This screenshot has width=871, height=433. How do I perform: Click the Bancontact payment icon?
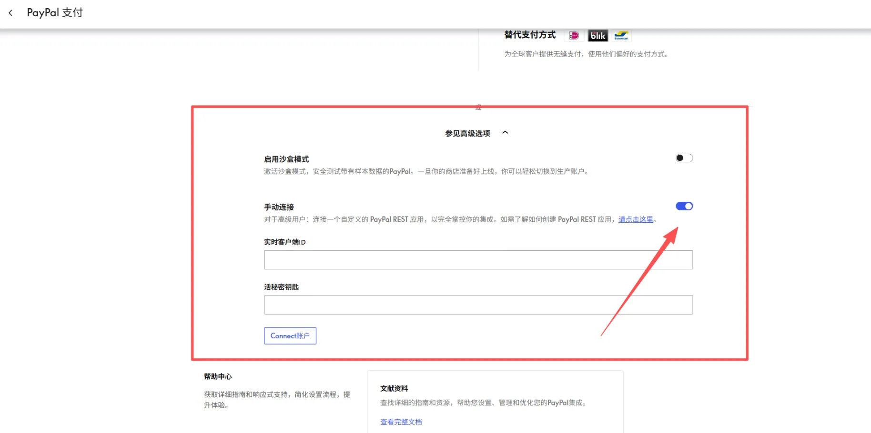(622, 35)
